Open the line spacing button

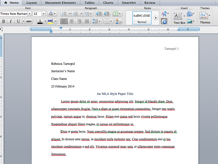click(97, 22)
